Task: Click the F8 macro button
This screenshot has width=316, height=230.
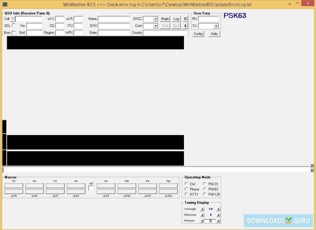Action: [x=76, y=186]
